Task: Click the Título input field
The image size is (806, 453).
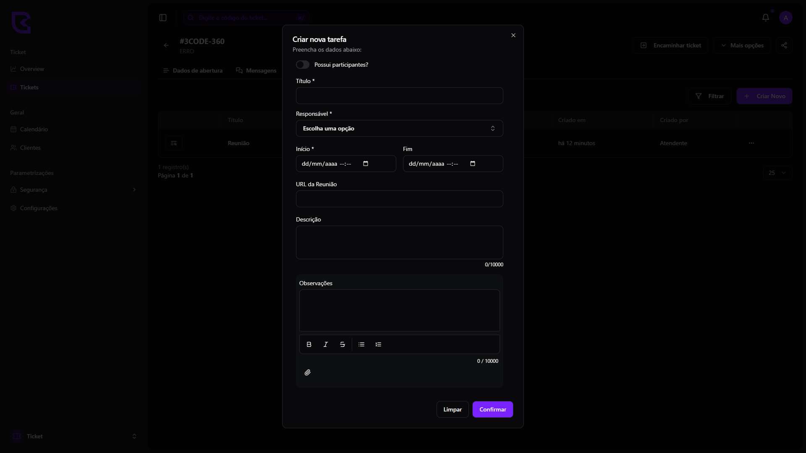Action: coord(399,96)
